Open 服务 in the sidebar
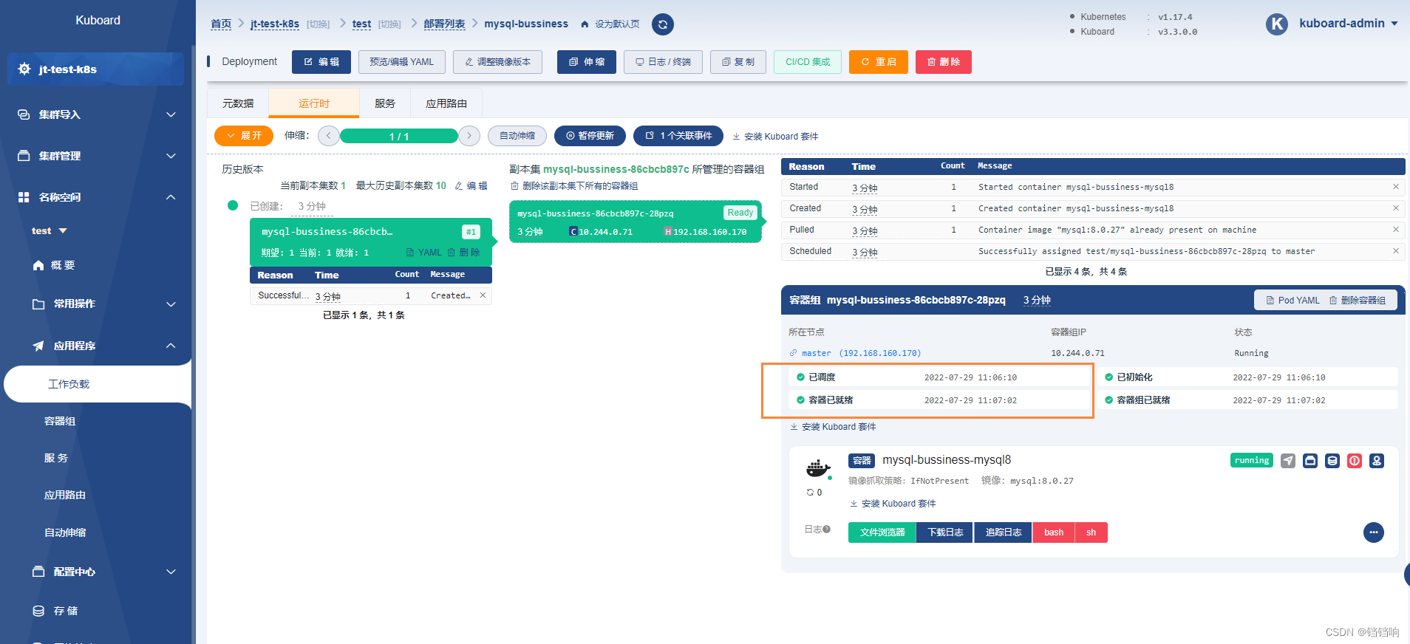1410x644 pixels. point(56,458)
